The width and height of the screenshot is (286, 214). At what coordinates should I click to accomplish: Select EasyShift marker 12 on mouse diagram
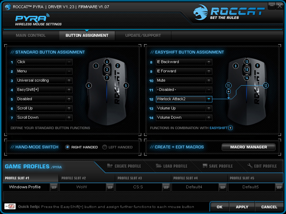click(266, 86)
